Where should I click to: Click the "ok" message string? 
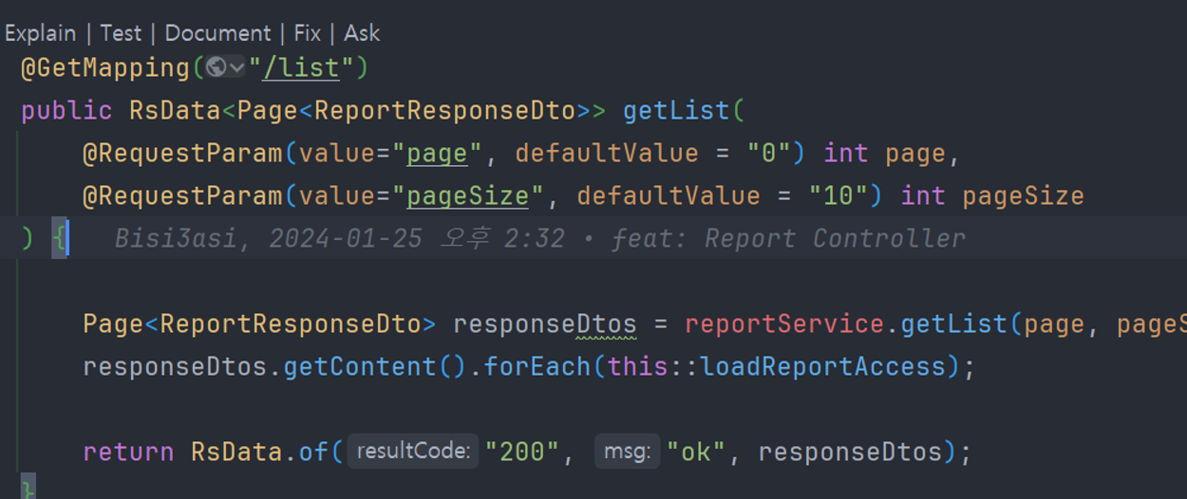(x=695, y=452)
